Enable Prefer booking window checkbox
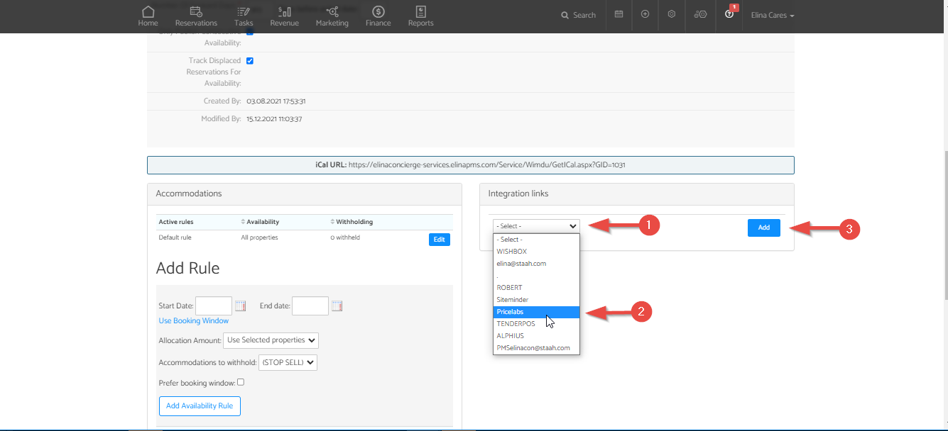The height and width of the screenshot is (431, 948). point(241,382)
